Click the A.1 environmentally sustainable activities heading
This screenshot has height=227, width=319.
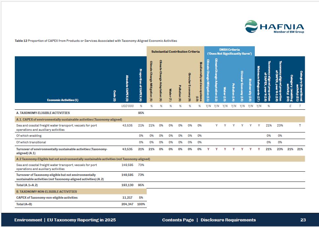pos(69,119)
